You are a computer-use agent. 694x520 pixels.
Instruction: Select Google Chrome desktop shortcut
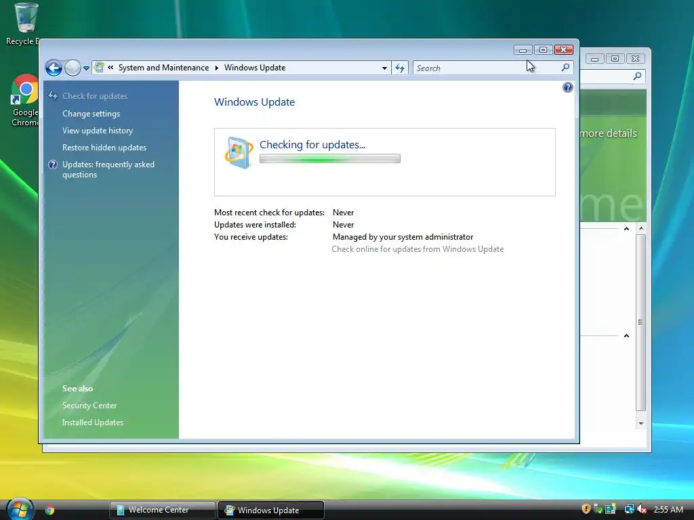pos(24,101)
